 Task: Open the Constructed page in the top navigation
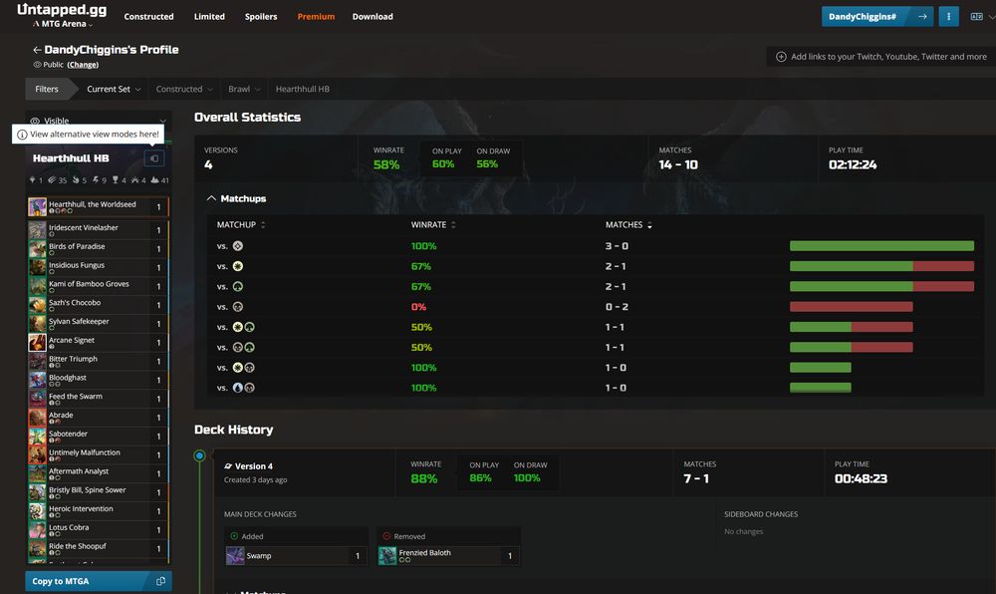click(x=148, y=17)
